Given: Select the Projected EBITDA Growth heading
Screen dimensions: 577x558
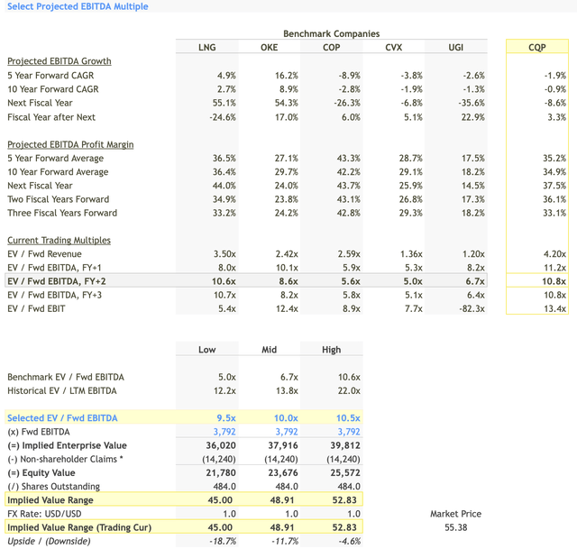Looking at the screenshot, I should [60, 61].
